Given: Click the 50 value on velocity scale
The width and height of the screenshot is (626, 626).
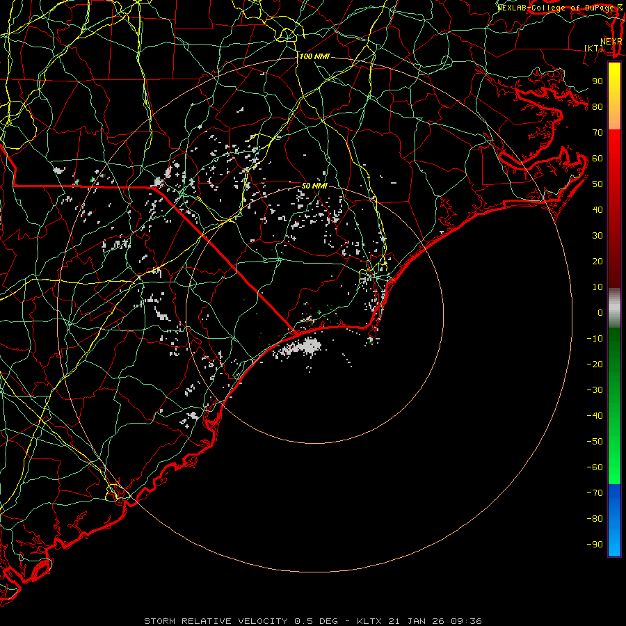Looking at the screenshot, I should (597, 184).
